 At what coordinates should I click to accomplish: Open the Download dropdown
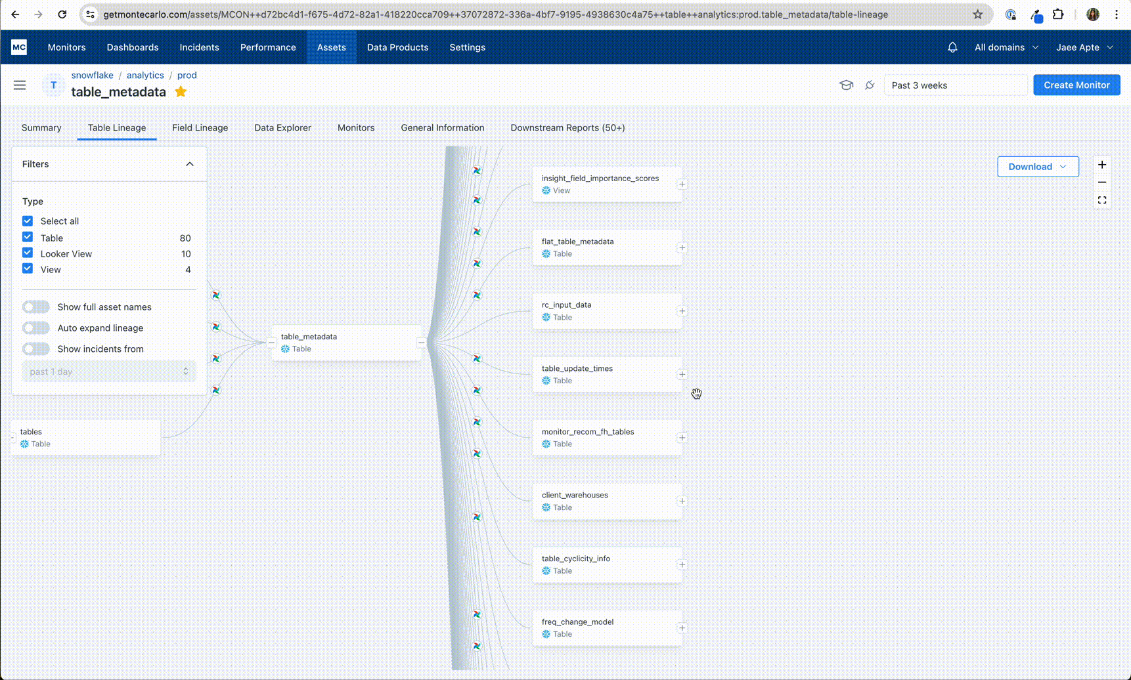(1038, 167)
